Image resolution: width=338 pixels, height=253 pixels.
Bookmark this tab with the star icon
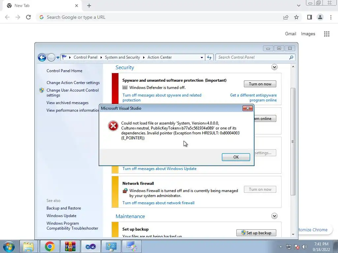[296, 17]
